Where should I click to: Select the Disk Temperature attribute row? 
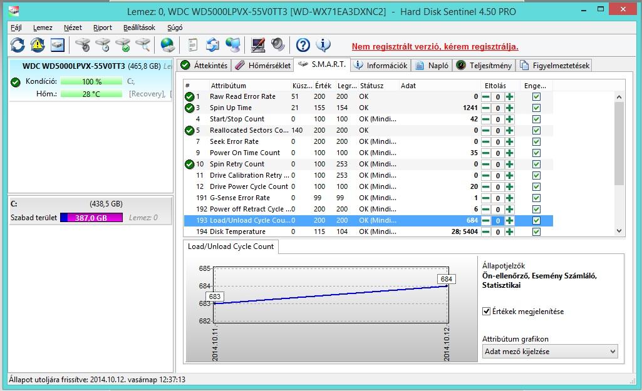[368, 231]
